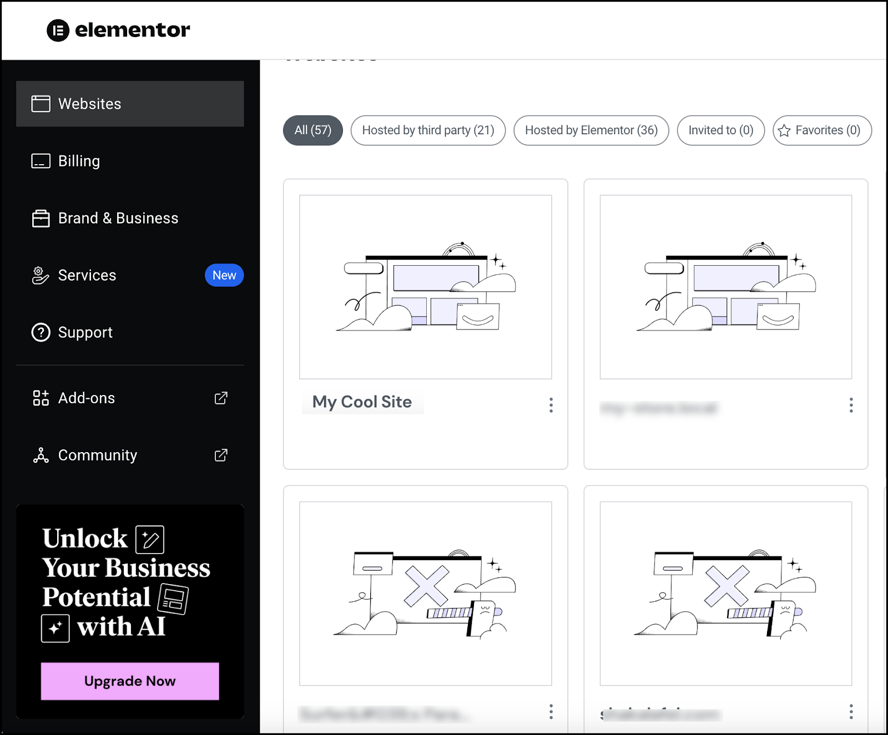Viewport: 888px width, 735px height.
Task: Click the Elementor logo icon
Action: (58, 31)
